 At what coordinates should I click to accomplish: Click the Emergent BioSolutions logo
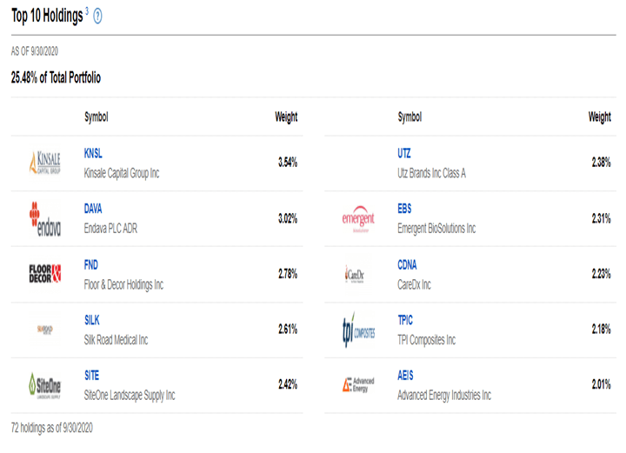coord(358,218)
